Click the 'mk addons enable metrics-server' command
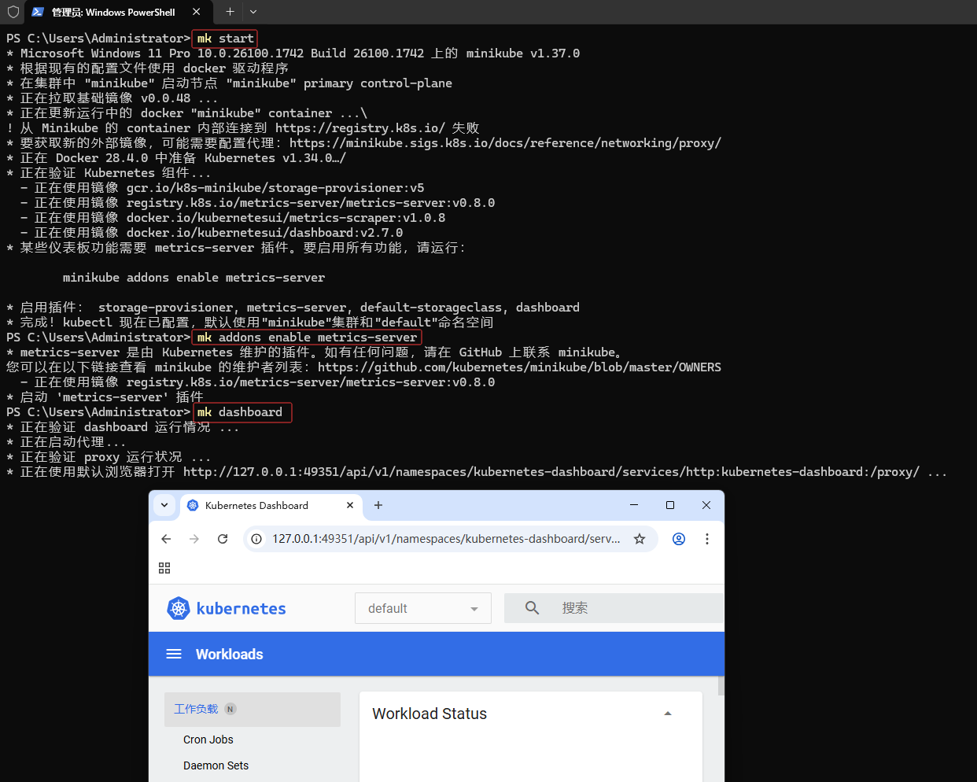The height and width of the screenshot is (782, 977). [307, 338]
